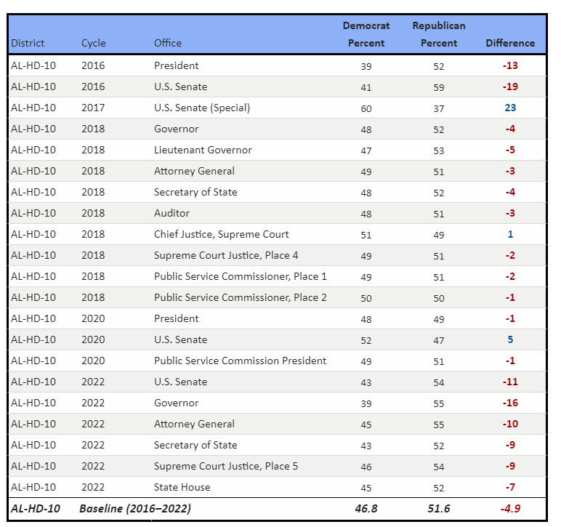
Task: Select the 51.6 baseline Republican value
Action: tap(439, 508)
